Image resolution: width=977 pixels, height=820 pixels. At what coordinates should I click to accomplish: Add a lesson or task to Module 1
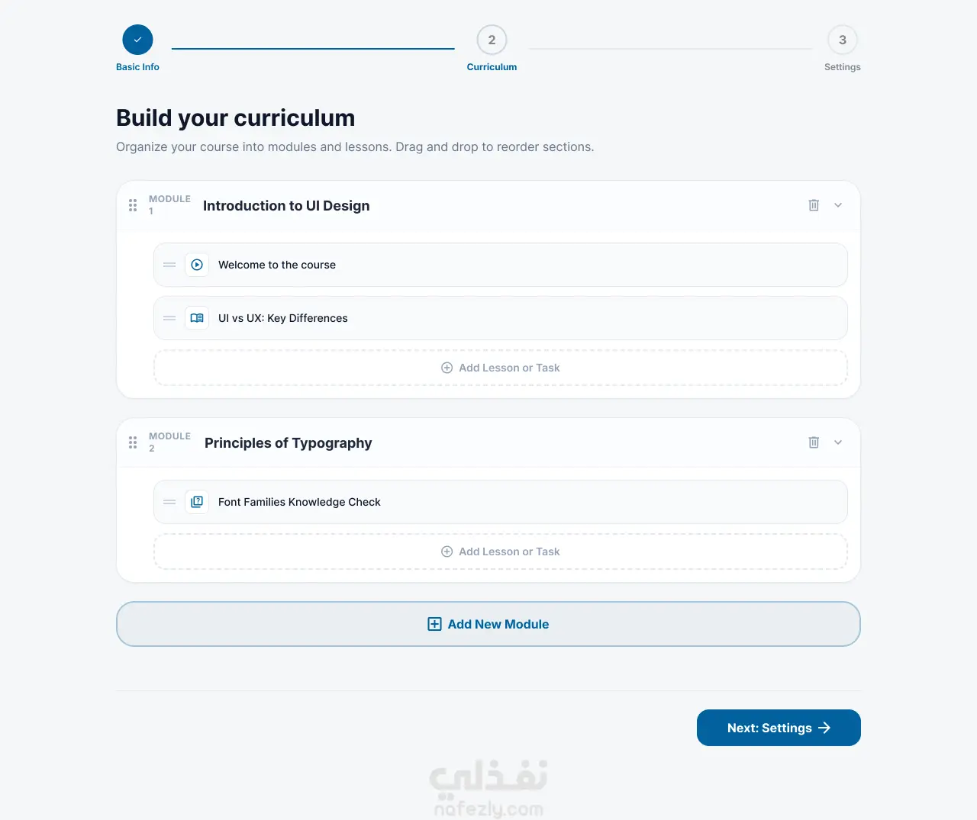point(501,368)
